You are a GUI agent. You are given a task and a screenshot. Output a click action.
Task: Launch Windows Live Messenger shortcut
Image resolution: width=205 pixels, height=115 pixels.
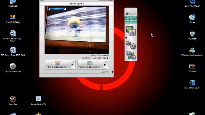click(x=192, y=51)
